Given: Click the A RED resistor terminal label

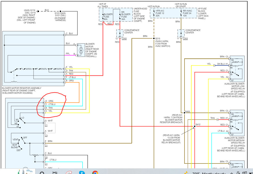Looking at the screenshot, I should click(x=70, y=74).
